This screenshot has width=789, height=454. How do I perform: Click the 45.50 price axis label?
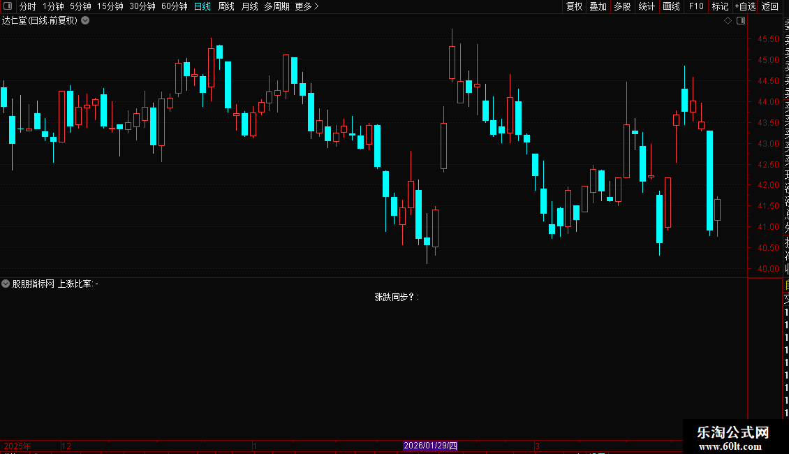[x=768, y=38]
